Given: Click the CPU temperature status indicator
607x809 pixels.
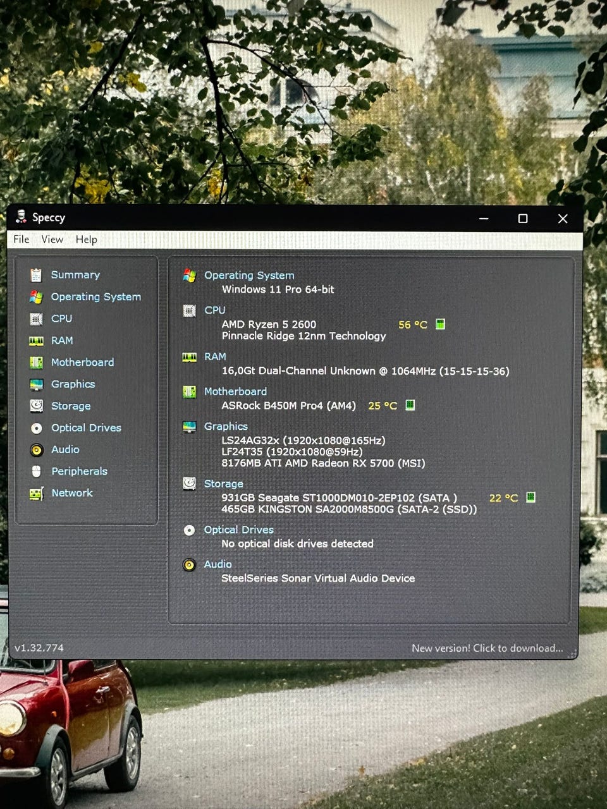Looking at the screenshot, I should click(440, 324).
